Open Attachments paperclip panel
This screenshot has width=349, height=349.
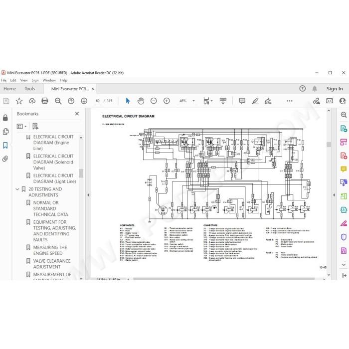coord(5,159)
